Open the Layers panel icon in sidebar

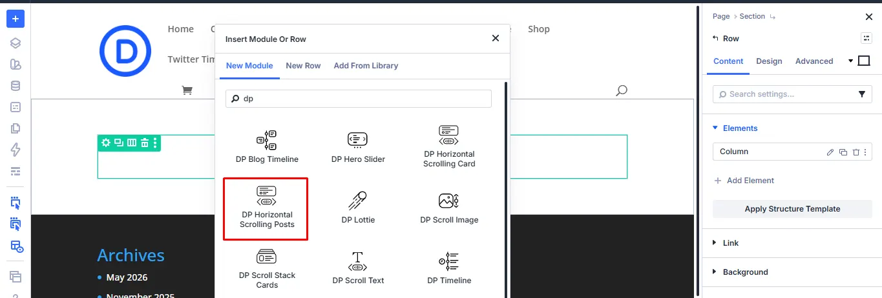tap(16, 43)
